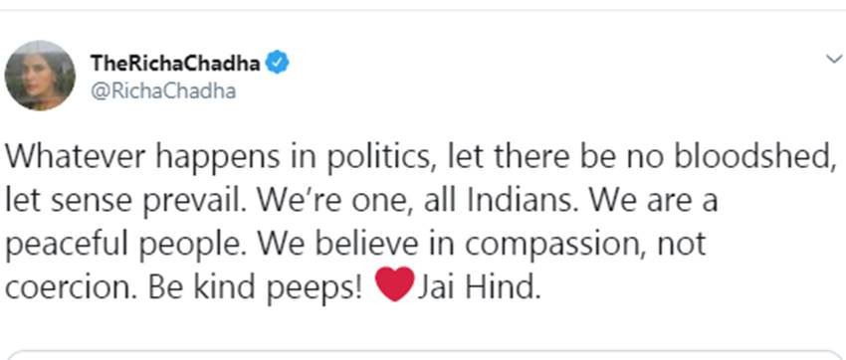
Task: Open the embedded card below the tweet
Action: point(423,356)
